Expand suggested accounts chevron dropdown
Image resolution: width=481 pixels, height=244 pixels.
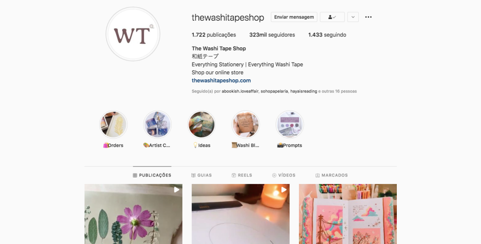(353, 17)
